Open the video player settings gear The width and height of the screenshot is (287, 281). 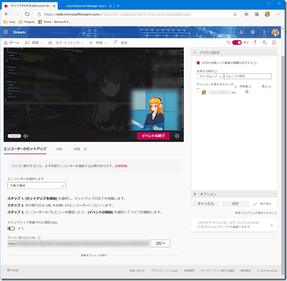[177, 136]
